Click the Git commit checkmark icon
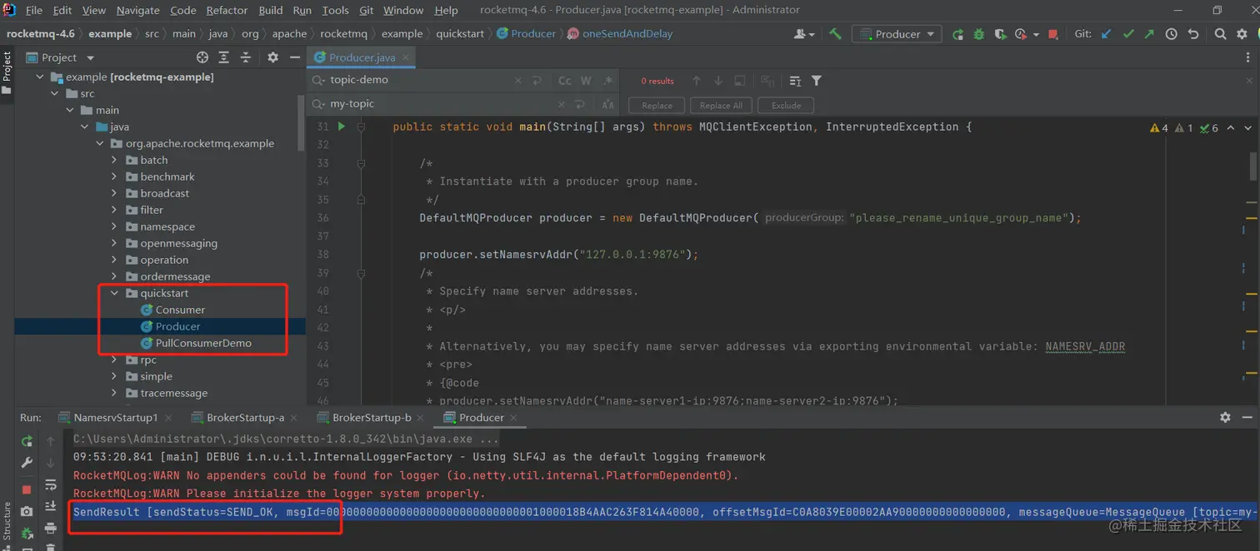1260x551 pixels. click(1128, 34)
